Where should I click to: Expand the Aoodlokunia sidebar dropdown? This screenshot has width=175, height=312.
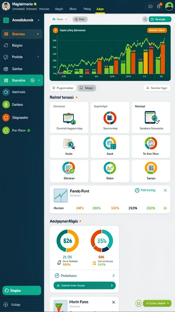[x=39, y=20]
